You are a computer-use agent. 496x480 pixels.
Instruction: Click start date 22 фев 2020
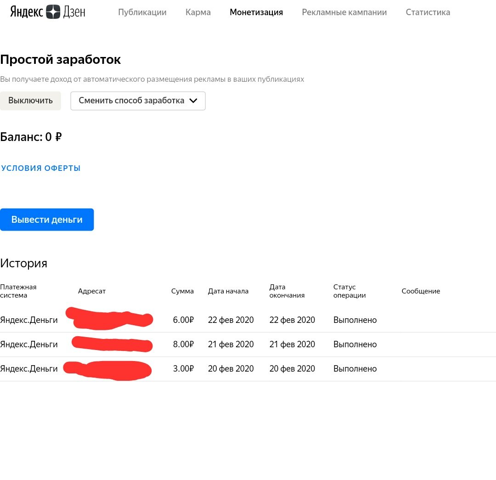pyautogui.click(x=231, y=320)
